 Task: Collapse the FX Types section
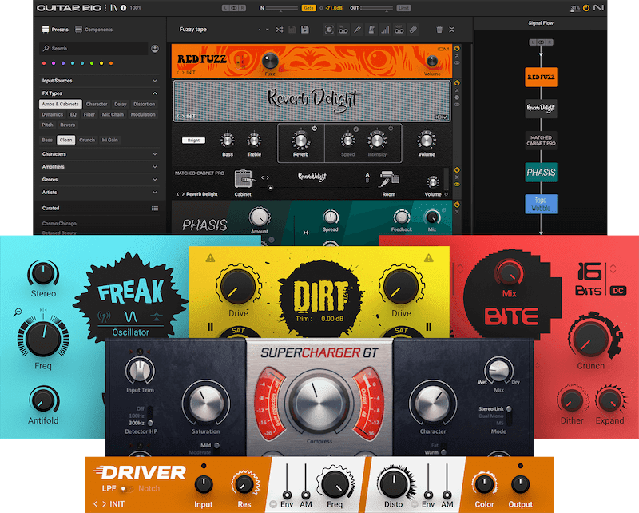99,93
